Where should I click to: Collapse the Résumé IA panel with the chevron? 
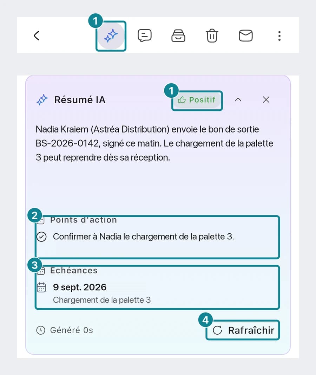point(238,100)
